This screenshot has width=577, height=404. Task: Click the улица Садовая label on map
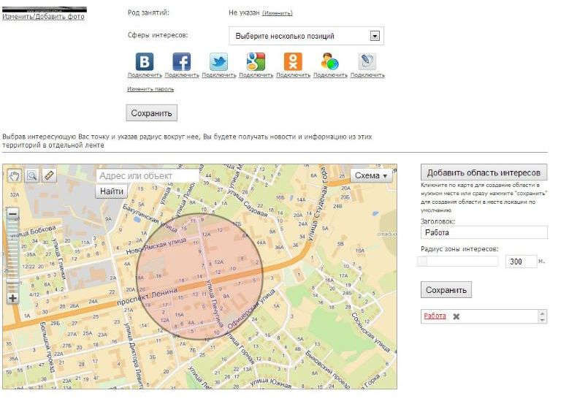(x=247, y=203)
